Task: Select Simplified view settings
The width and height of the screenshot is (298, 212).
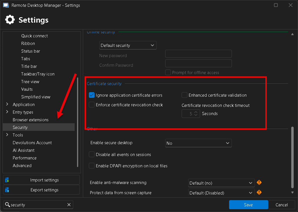Action: 35,97
